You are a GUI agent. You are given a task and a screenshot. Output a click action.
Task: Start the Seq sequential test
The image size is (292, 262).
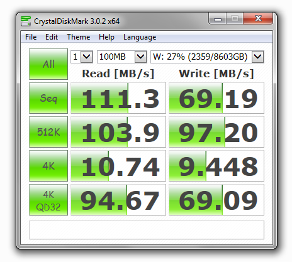[x=48, y=98]
